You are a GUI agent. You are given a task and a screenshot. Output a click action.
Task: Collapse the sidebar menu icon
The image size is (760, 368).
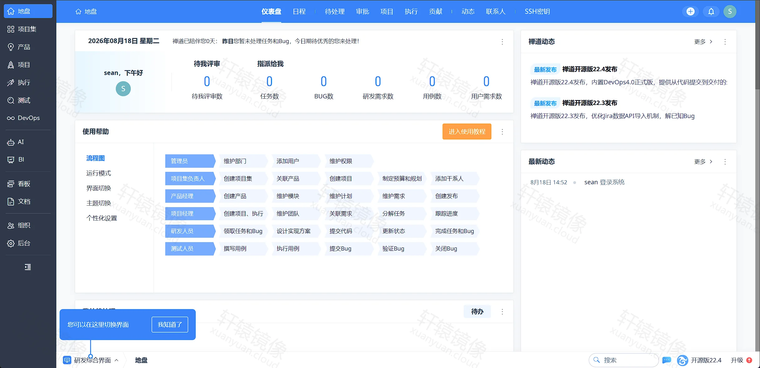[x=28, y=267]
